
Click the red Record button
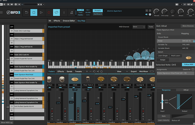(49, 12)
